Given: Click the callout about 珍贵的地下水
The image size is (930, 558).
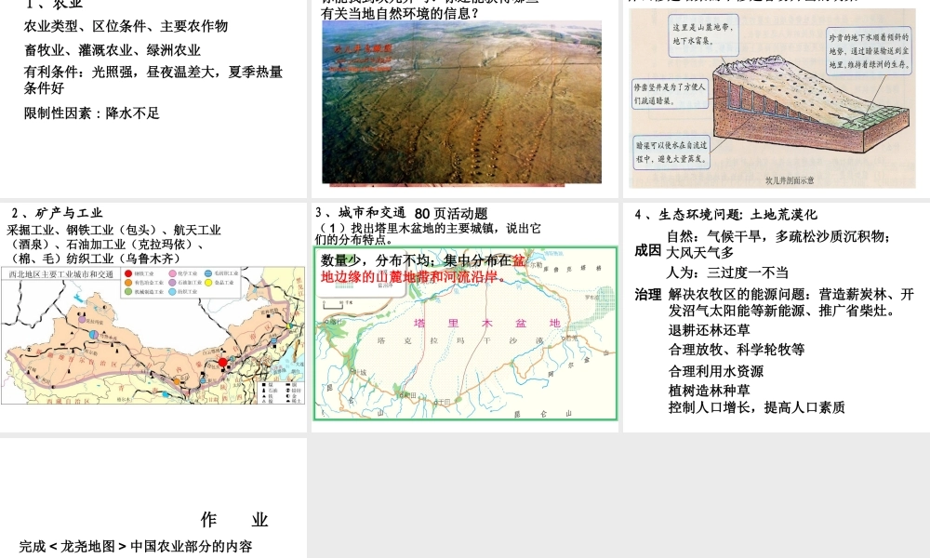Looking at the screenshot, I should pyautogui.click(x=869, y=51).
